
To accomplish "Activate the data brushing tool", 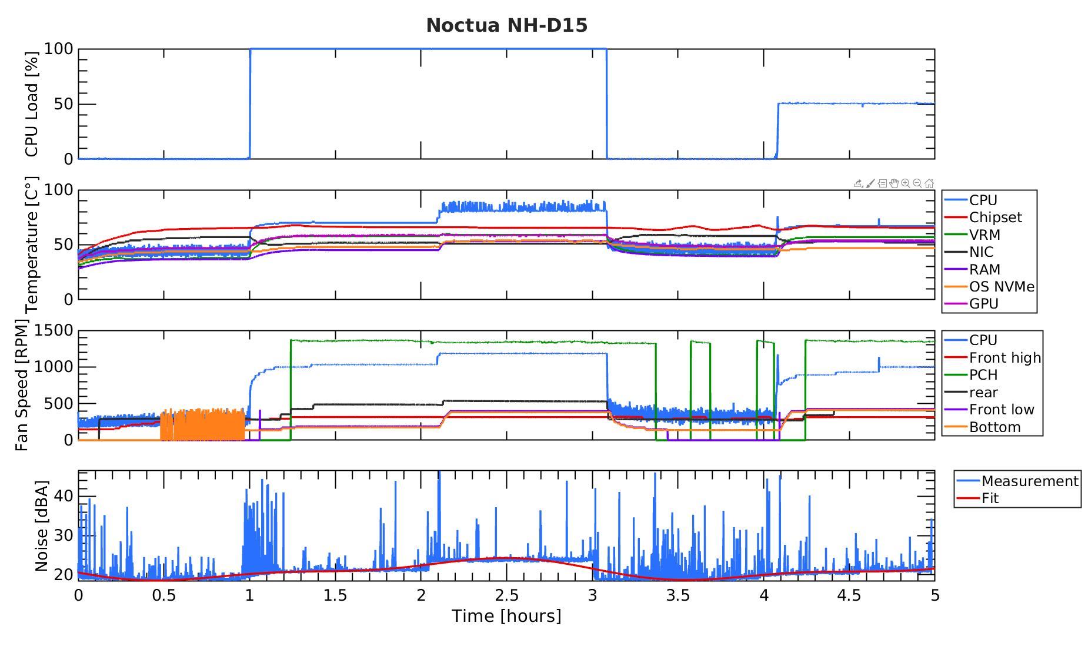I will [870, 183].
